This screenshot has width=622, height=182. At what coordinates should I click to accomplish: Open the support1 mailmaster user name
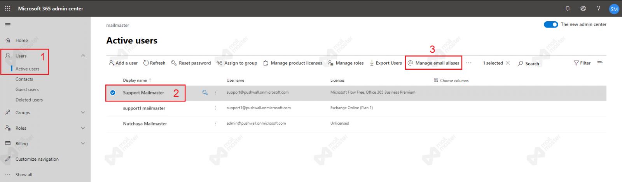point(144,108)
